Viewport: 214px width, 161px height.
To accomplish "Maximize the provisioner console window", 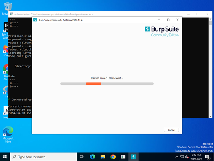I will [198, 14].
